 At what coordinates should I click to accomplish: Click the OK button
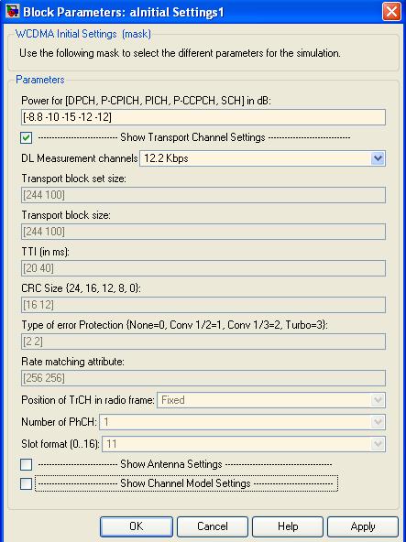click(136, 526)
